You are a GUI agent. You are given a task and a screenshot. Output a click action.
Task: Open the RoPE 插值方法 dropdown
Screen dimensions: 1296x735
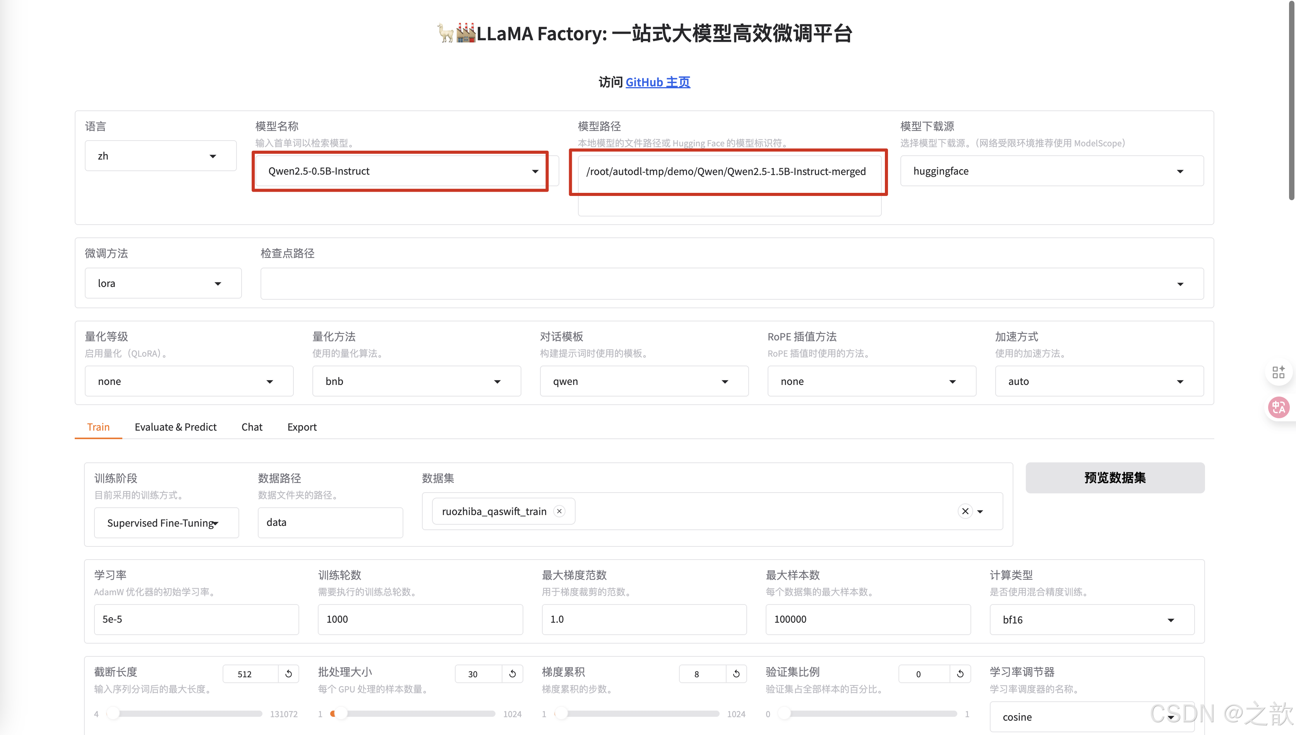click(x=872, y=381)
